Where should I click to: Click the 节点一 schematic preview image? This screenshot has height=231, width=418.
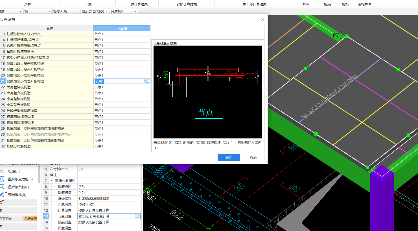click(x=208, y=92)
